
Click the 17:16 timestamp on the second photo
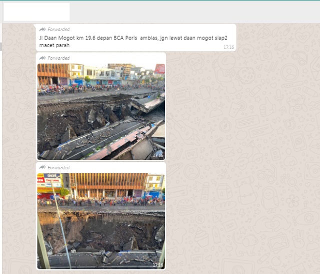(157, 265)
